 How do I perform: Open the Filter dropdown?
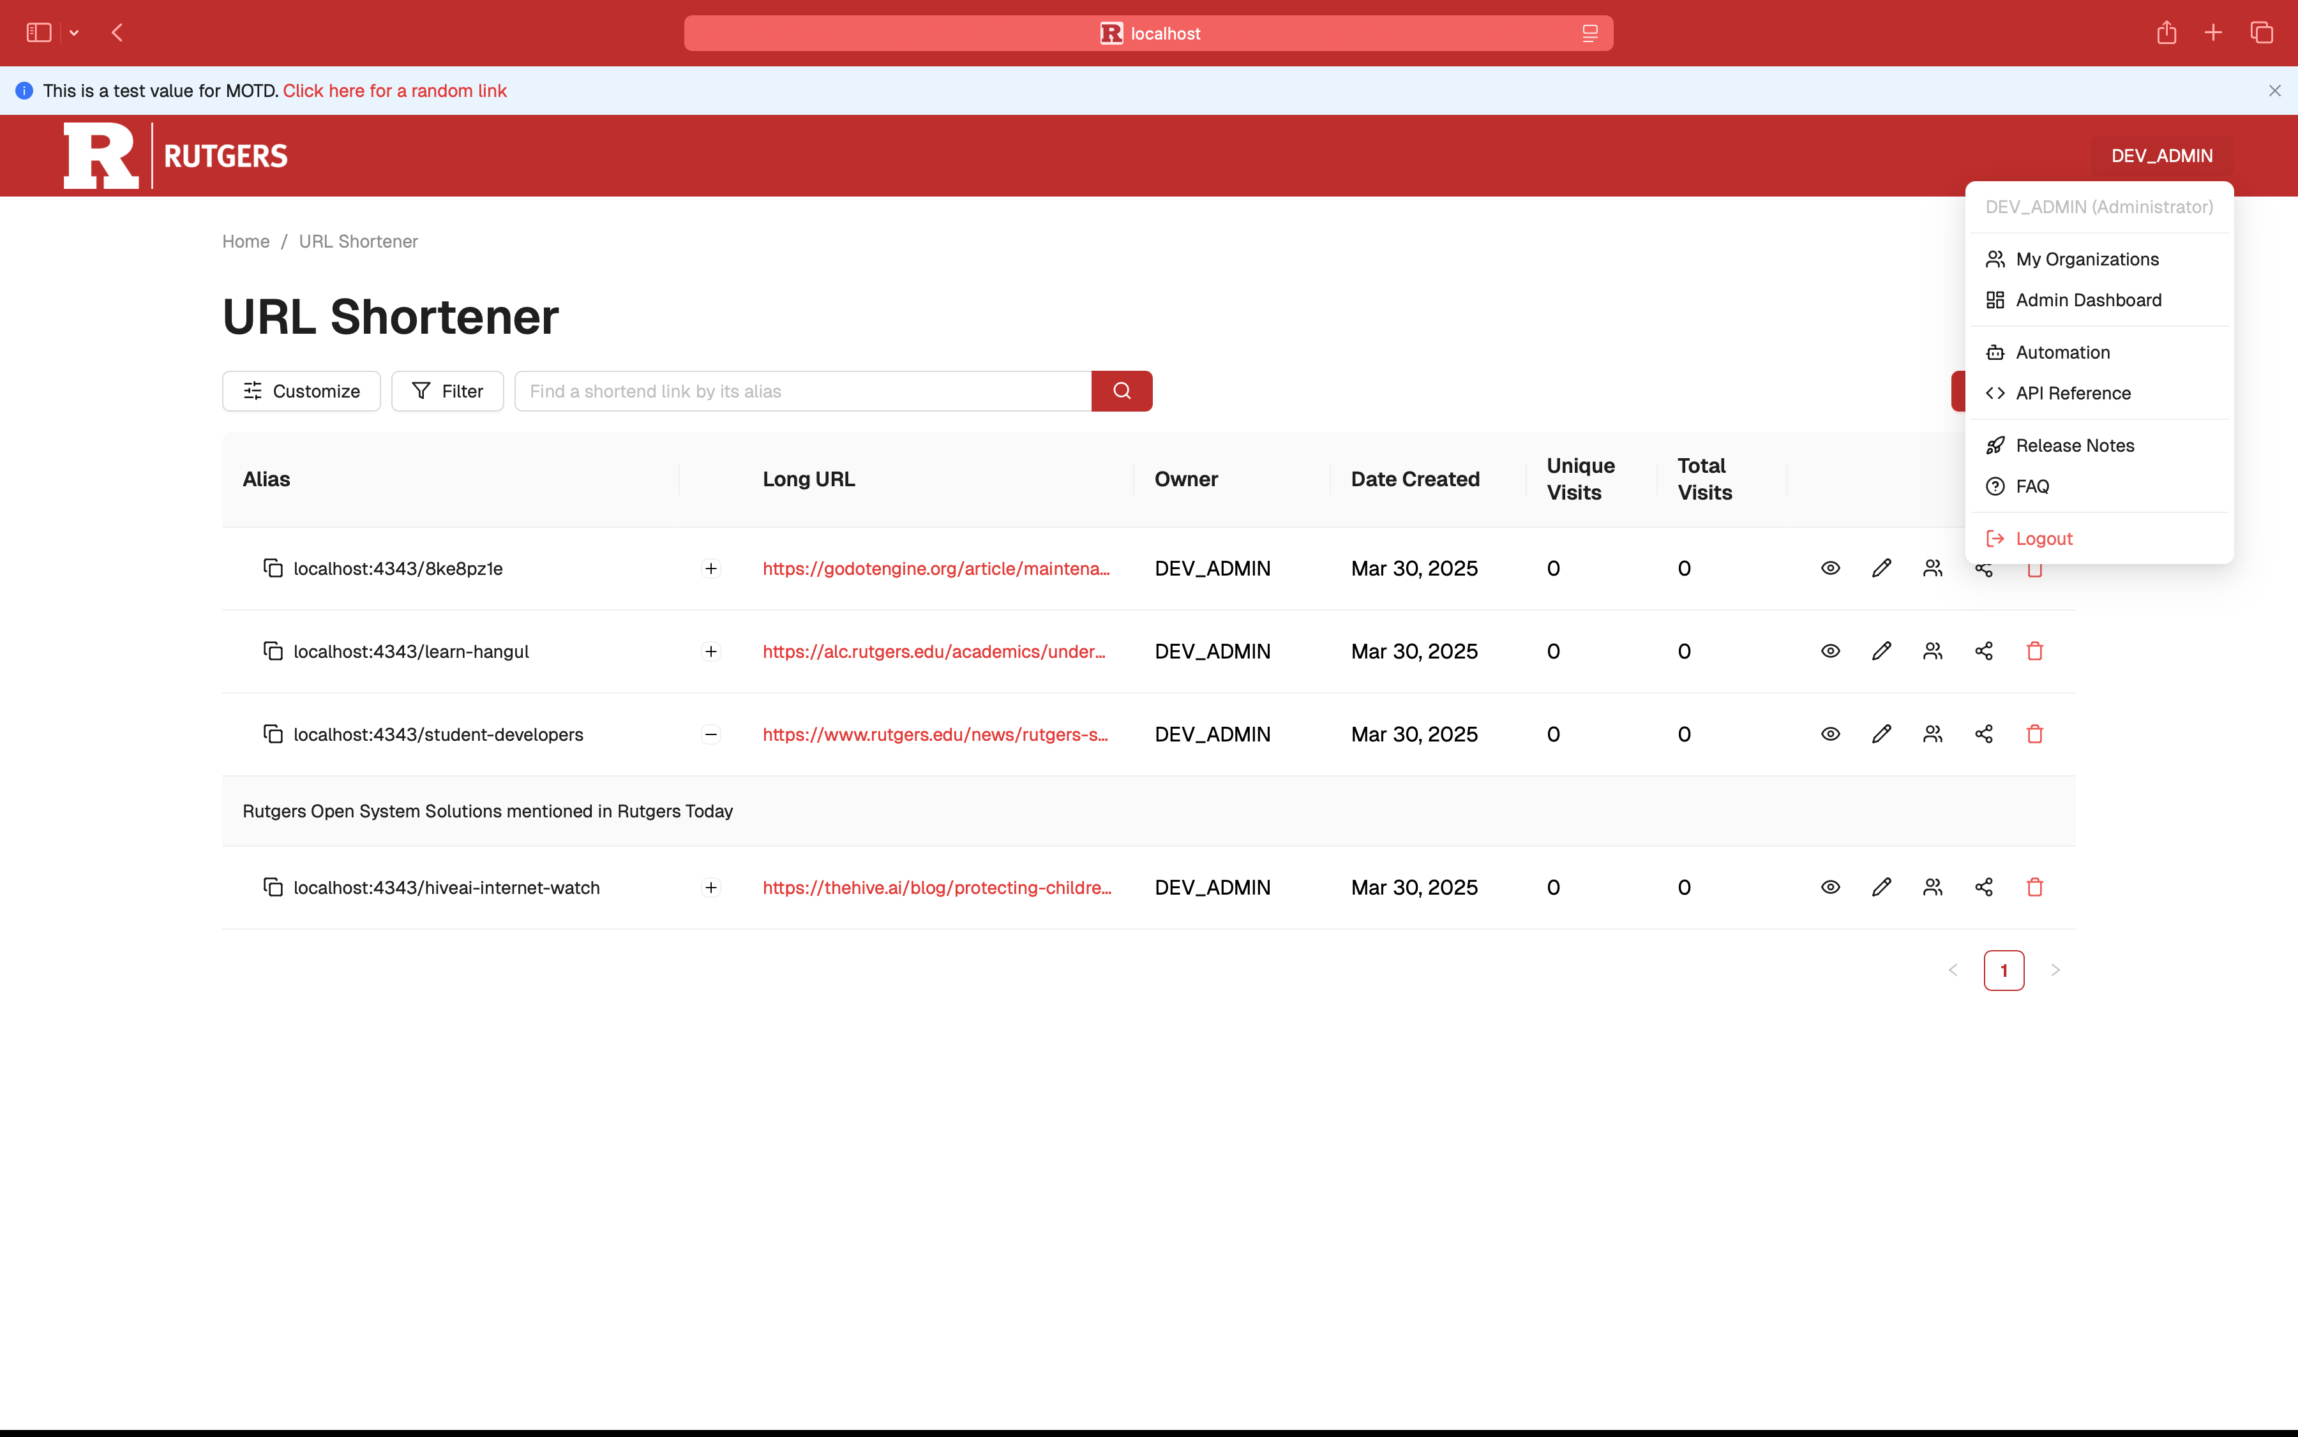coord(447,391)
